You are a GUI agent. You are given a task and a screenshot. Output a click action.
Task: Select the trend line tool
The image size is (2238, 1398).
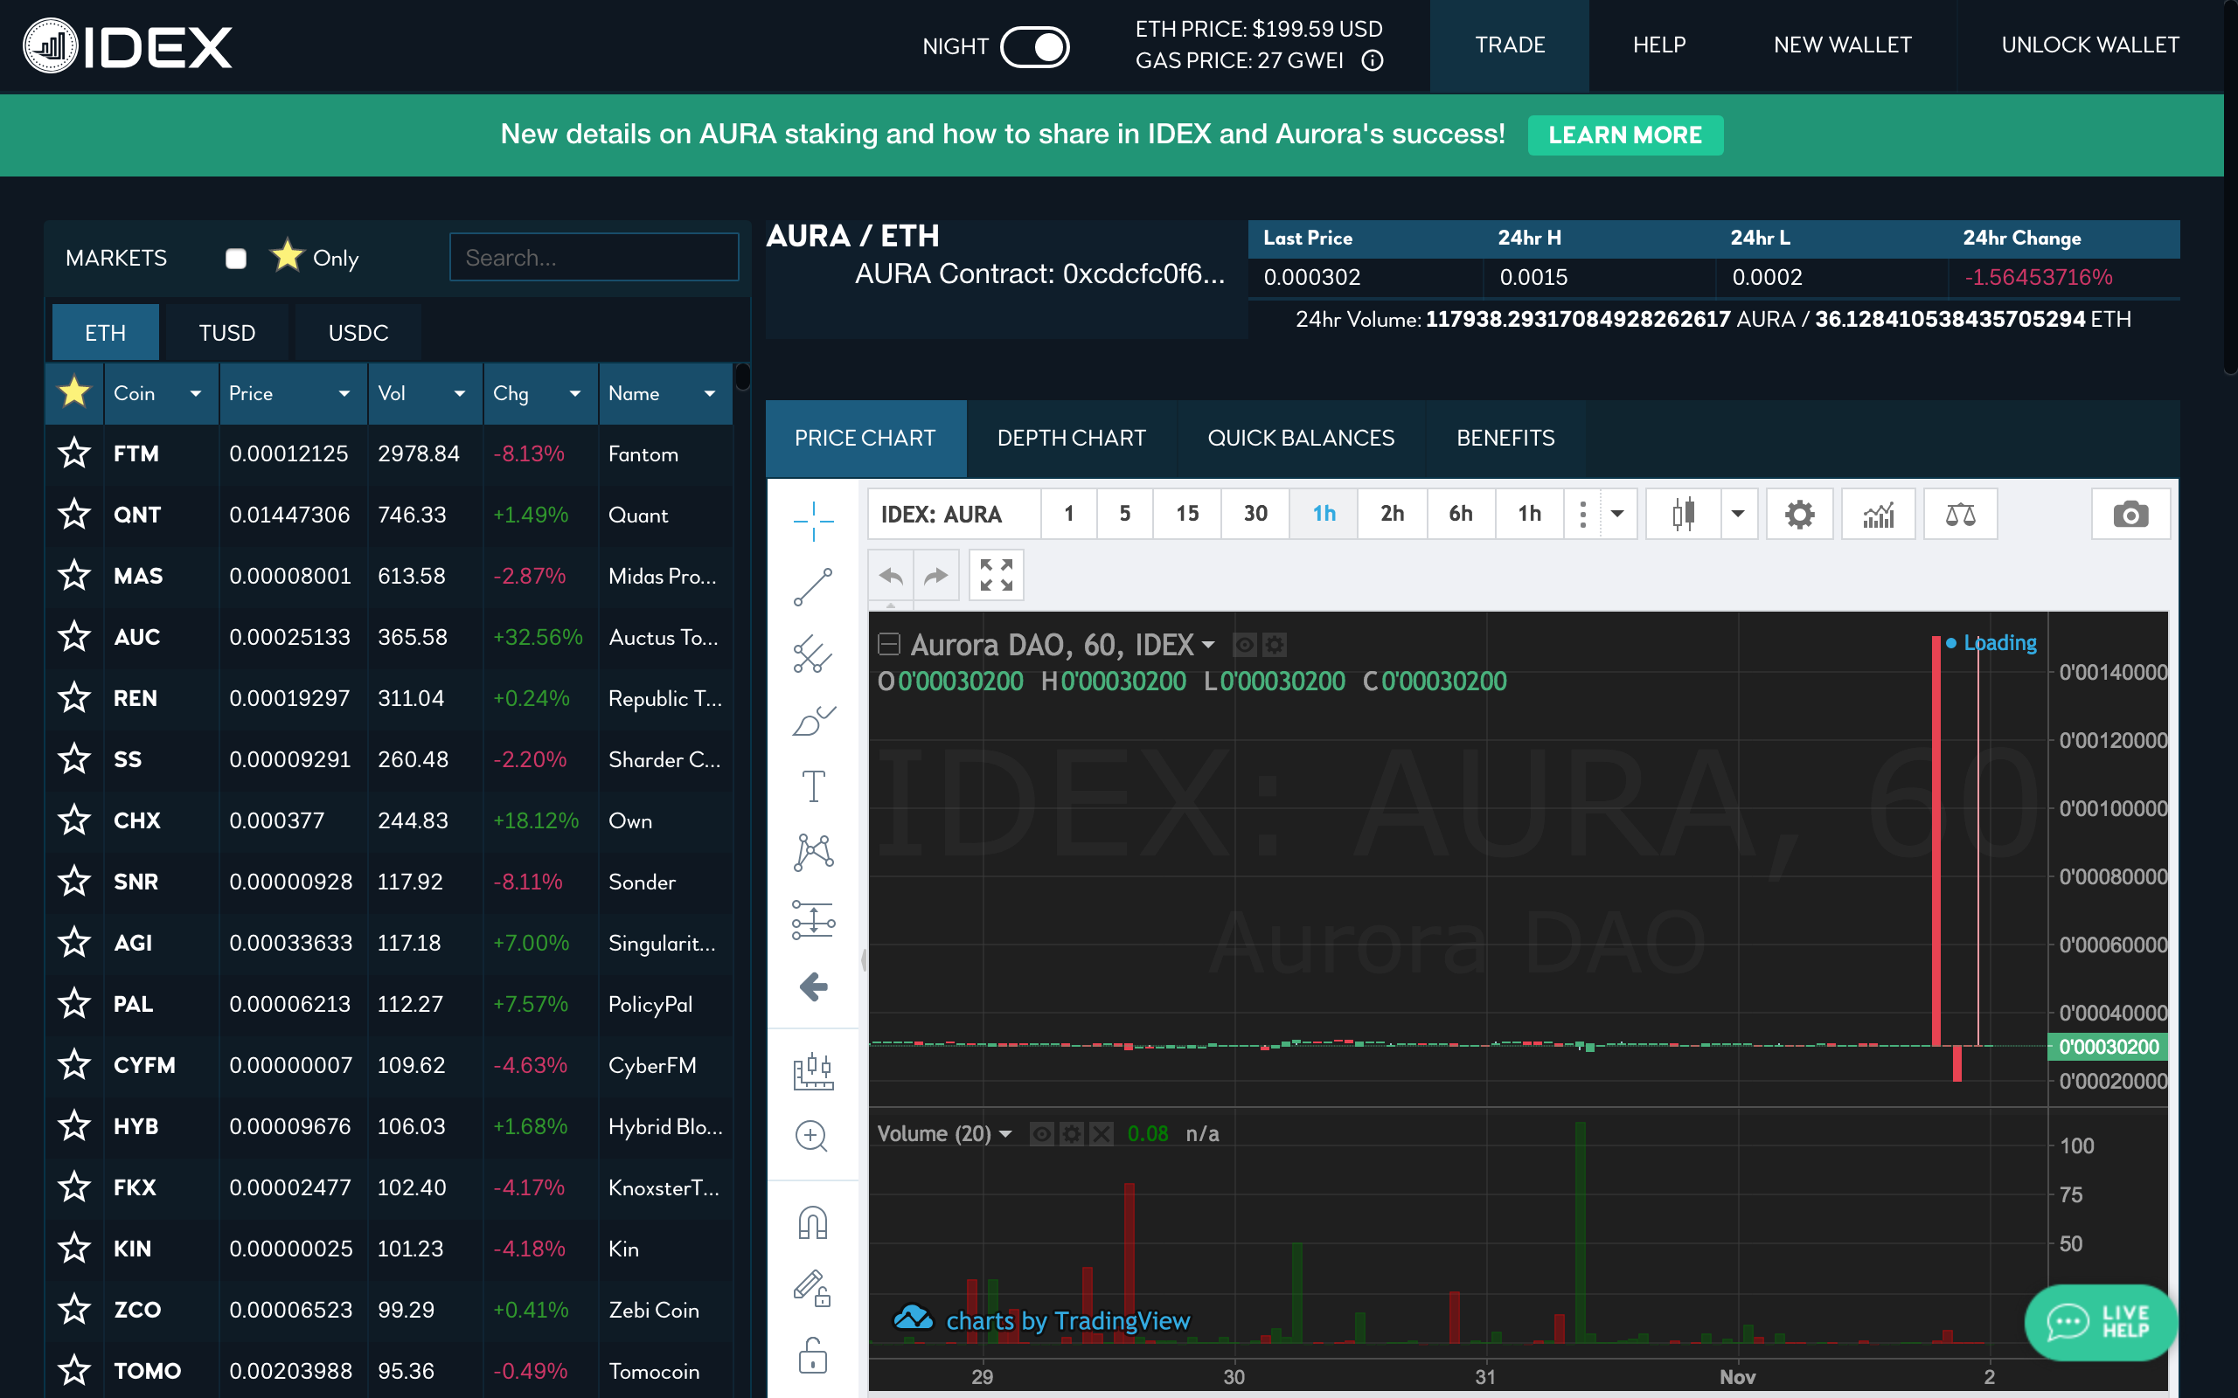tap(813, 587)
